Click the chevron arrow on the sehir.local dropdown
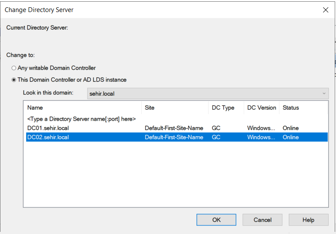The image size is (336, 234). tap(324, 94)
